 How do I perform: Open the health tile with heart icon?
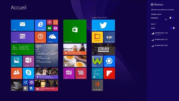pyautogui.click(x=75, y=49)
